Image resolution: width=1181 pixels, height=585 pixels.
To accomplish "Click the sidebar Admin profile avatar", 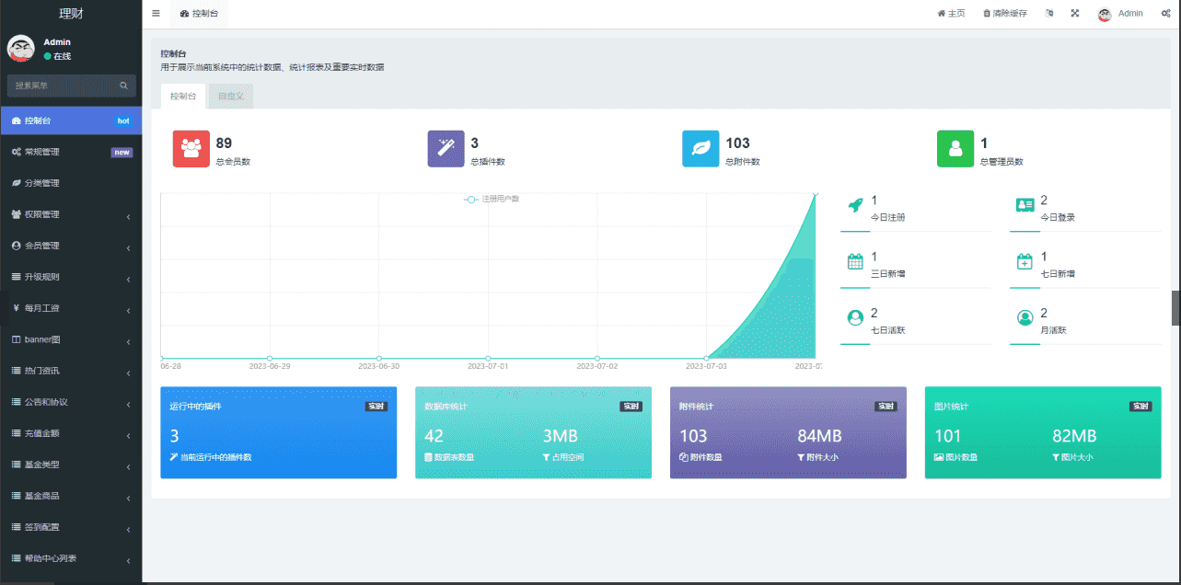I will pos(21,49).
